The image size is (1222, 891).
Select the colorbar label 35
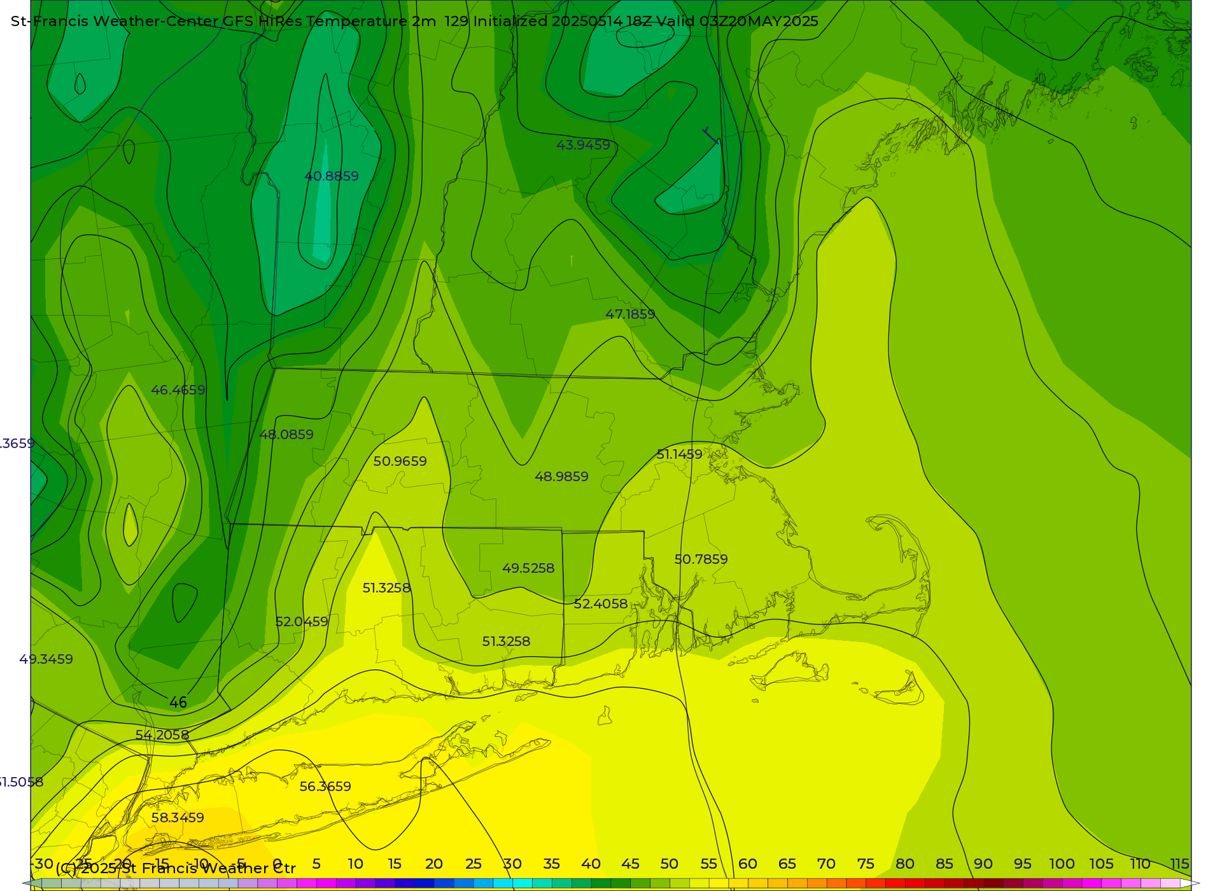pyautogui.click(x=552, y=864)
